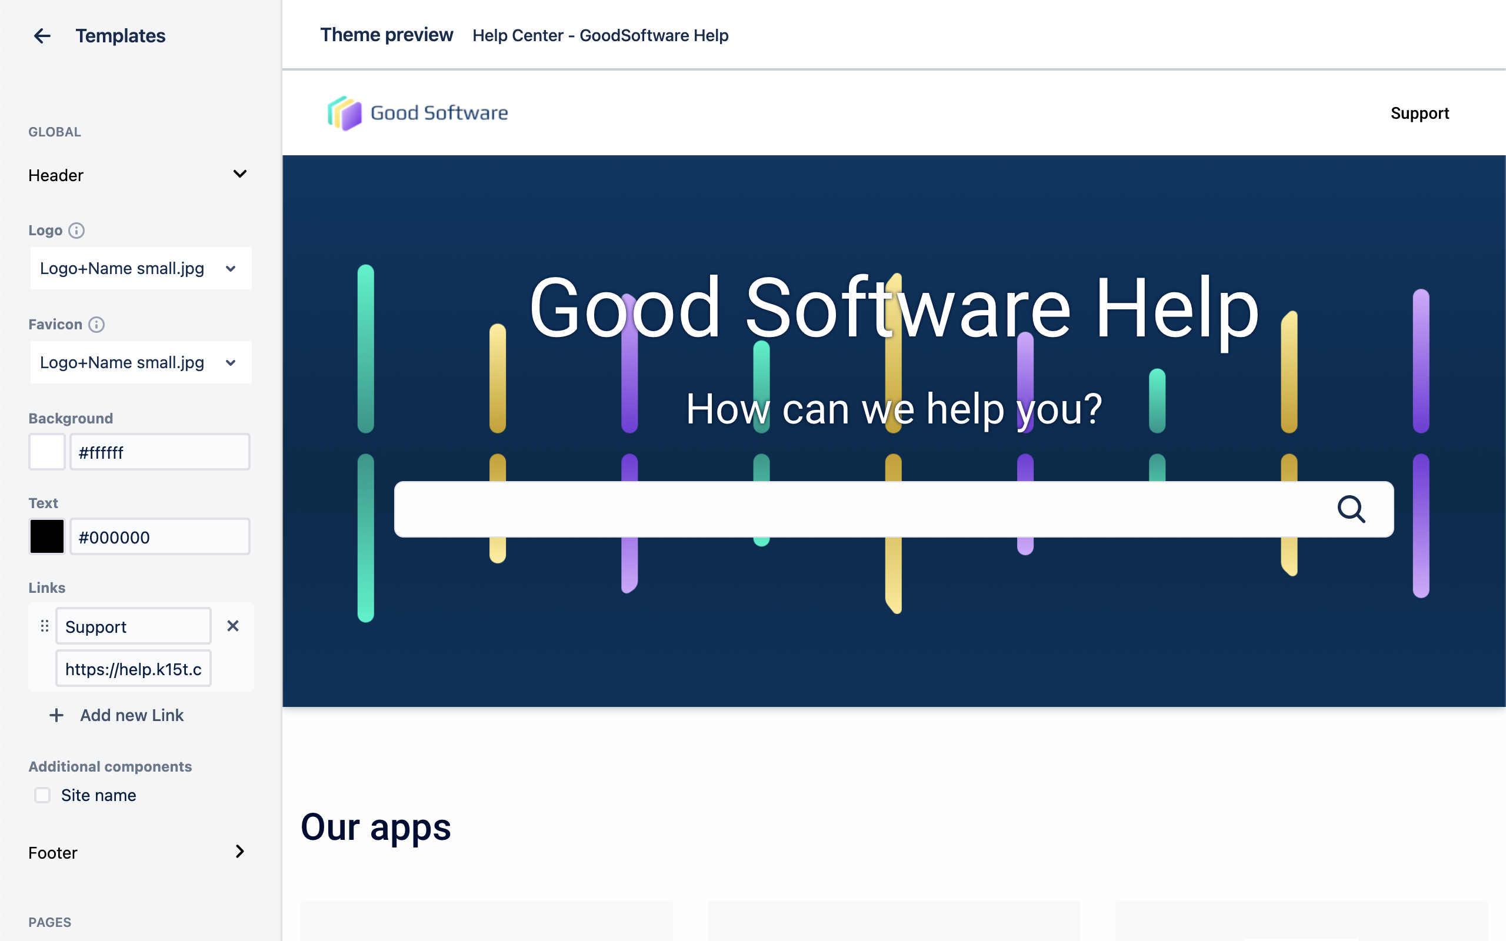The height and width of the screenshot is (941, 1506).
Task: Enable the Site name additional component
Action: [x=42, y=796]
